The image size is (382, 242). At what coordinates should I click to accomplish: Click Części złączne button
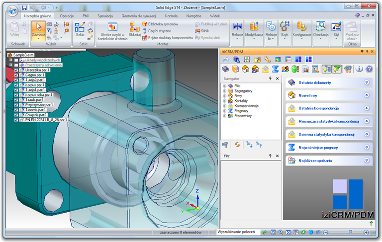click(157, 31)
